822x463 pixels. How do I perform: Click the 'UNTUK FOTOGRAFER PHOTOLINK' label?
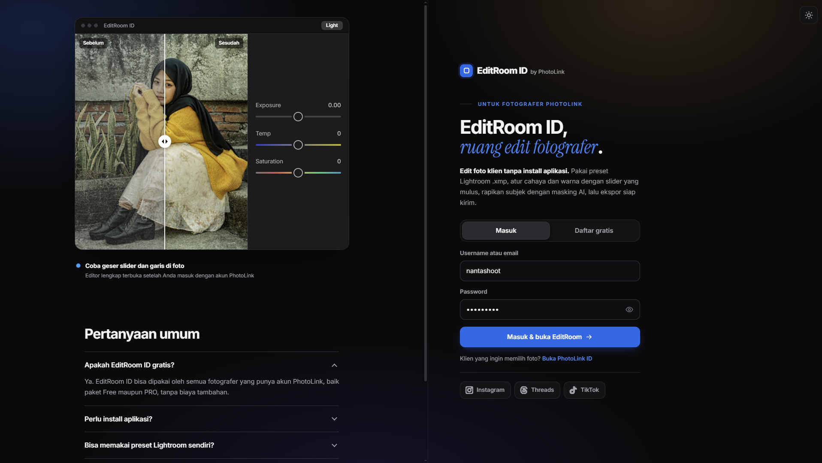(530, 104)
